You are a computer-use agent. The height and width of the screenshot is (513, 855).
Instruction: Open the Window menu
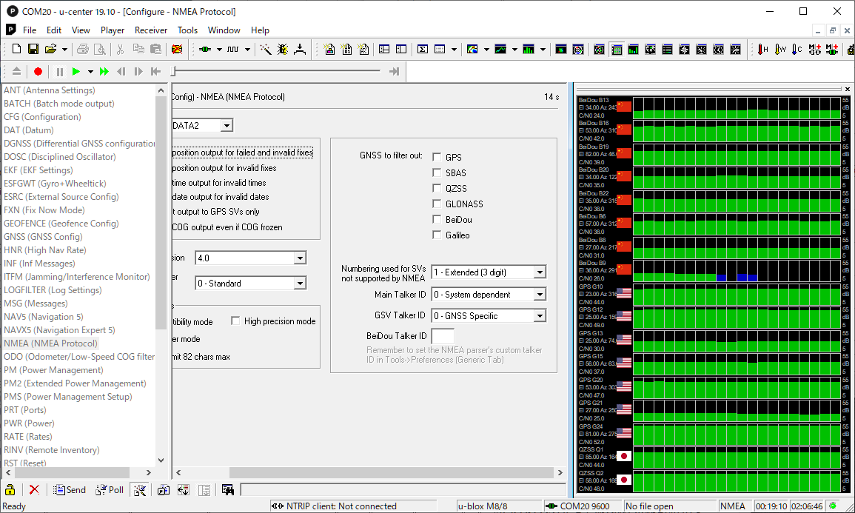point(224,30)
